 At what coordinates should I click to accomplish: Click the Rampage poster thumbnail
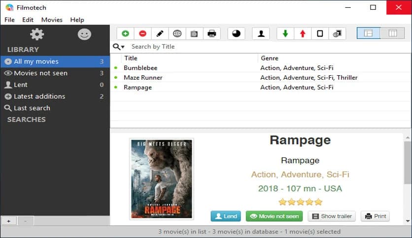pos(162,179)
